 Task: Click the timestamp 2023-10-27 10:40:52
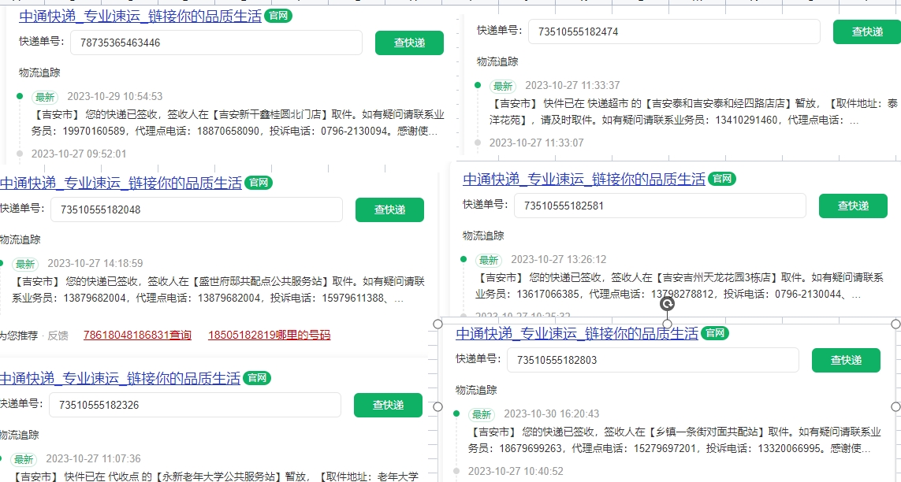(x=516, y=471)
